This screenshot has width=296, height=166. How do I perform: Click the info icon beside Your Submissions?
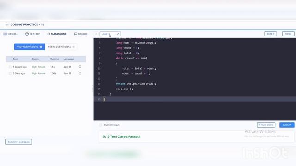pyautogui.click(x=41, y=47)
